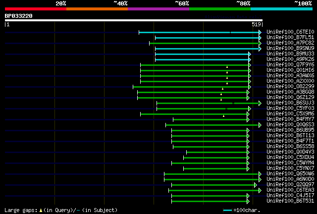Click the cyan alignment bar of B7FL51
This screenshot has height=214, width=317.
(207, 38)
